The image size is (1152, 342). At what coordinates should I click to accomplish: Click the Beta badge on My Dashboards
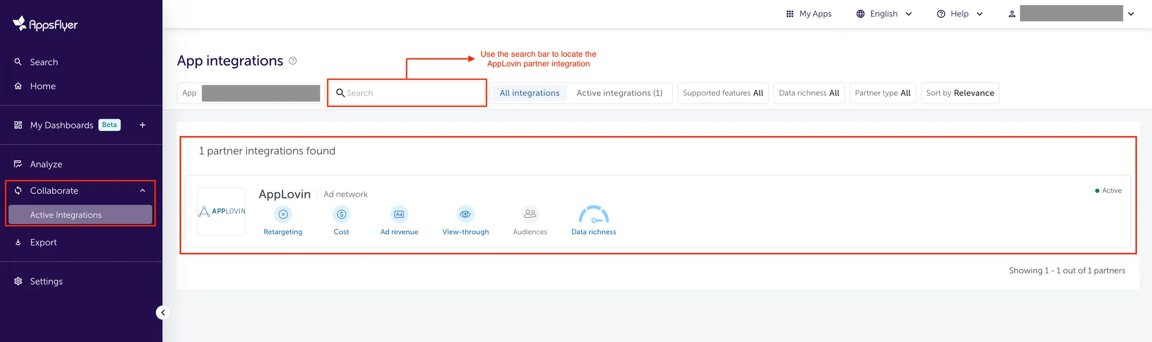tap(110, 125)
